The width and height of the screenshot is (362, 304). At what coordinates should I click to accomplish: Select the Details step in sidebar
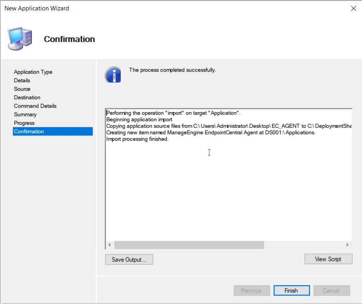point(22,80)
